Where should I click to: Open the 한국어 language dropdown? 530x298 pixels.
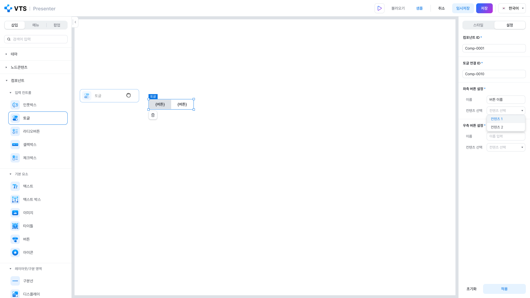pos(512,8)
